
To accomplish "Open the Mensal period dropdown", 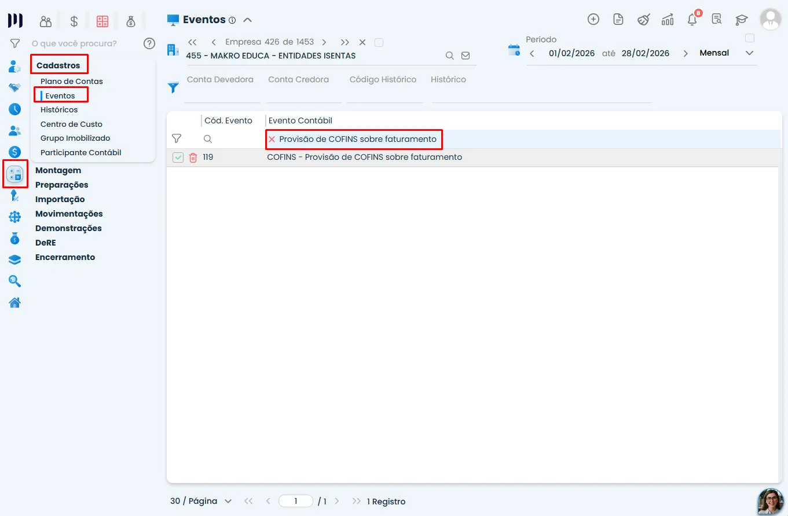I will pyautogui.click(x=727, y=53).
